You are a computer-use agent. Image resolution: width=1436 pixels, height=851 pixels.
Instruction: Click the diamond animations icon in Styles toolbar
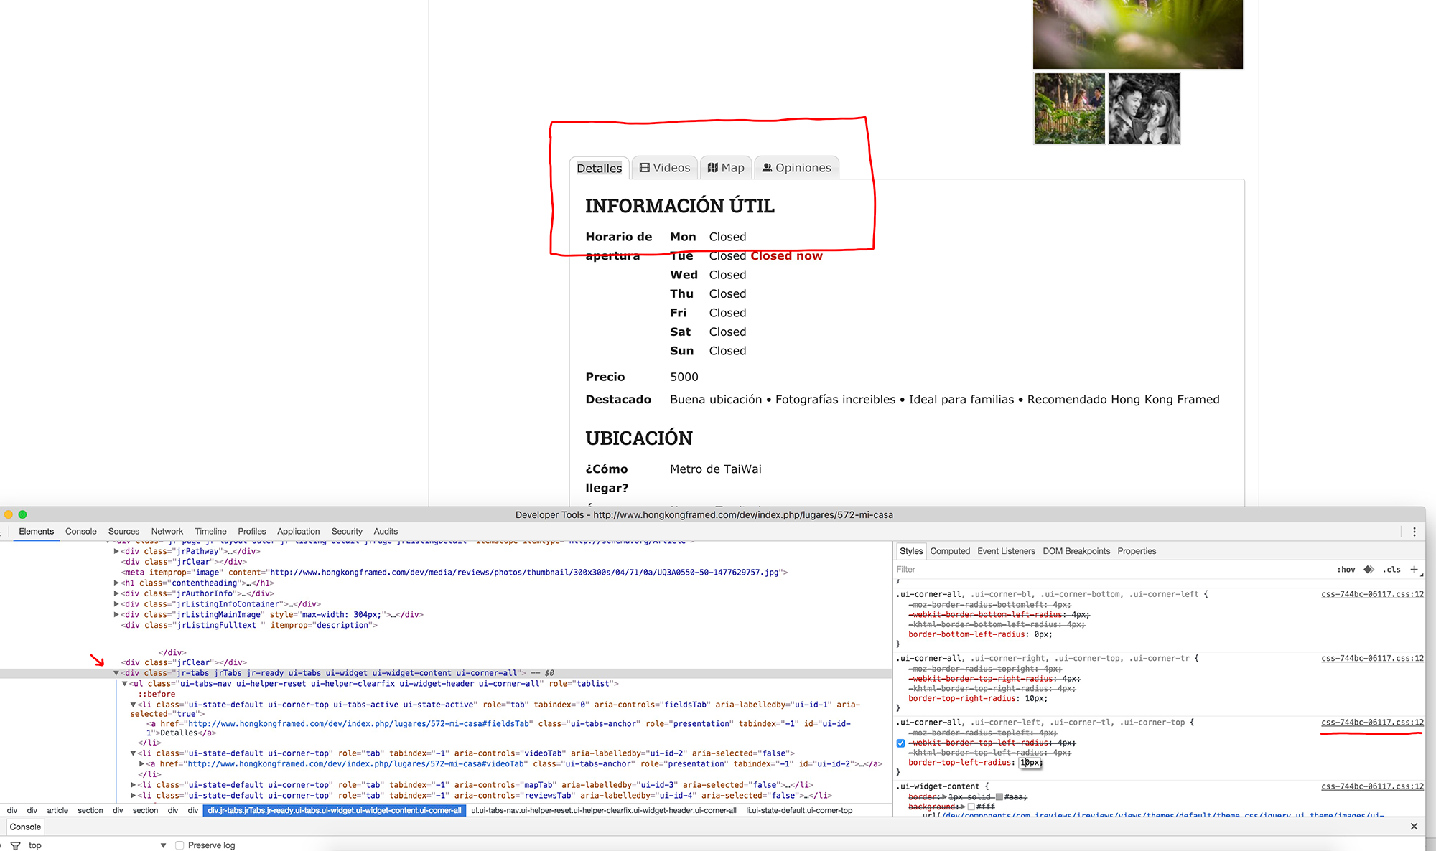tap(1369, 570)
